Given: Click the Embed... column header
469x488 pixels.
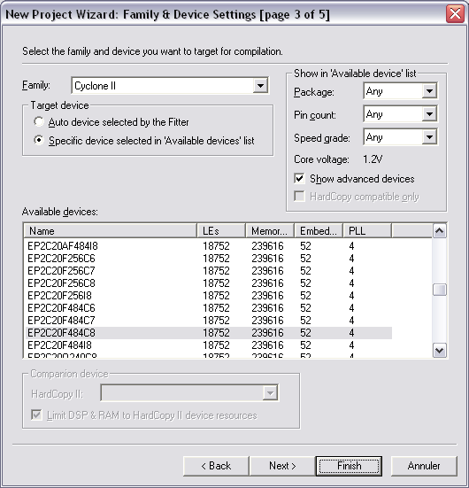Looking at the screenshot, I should (319, 231).
